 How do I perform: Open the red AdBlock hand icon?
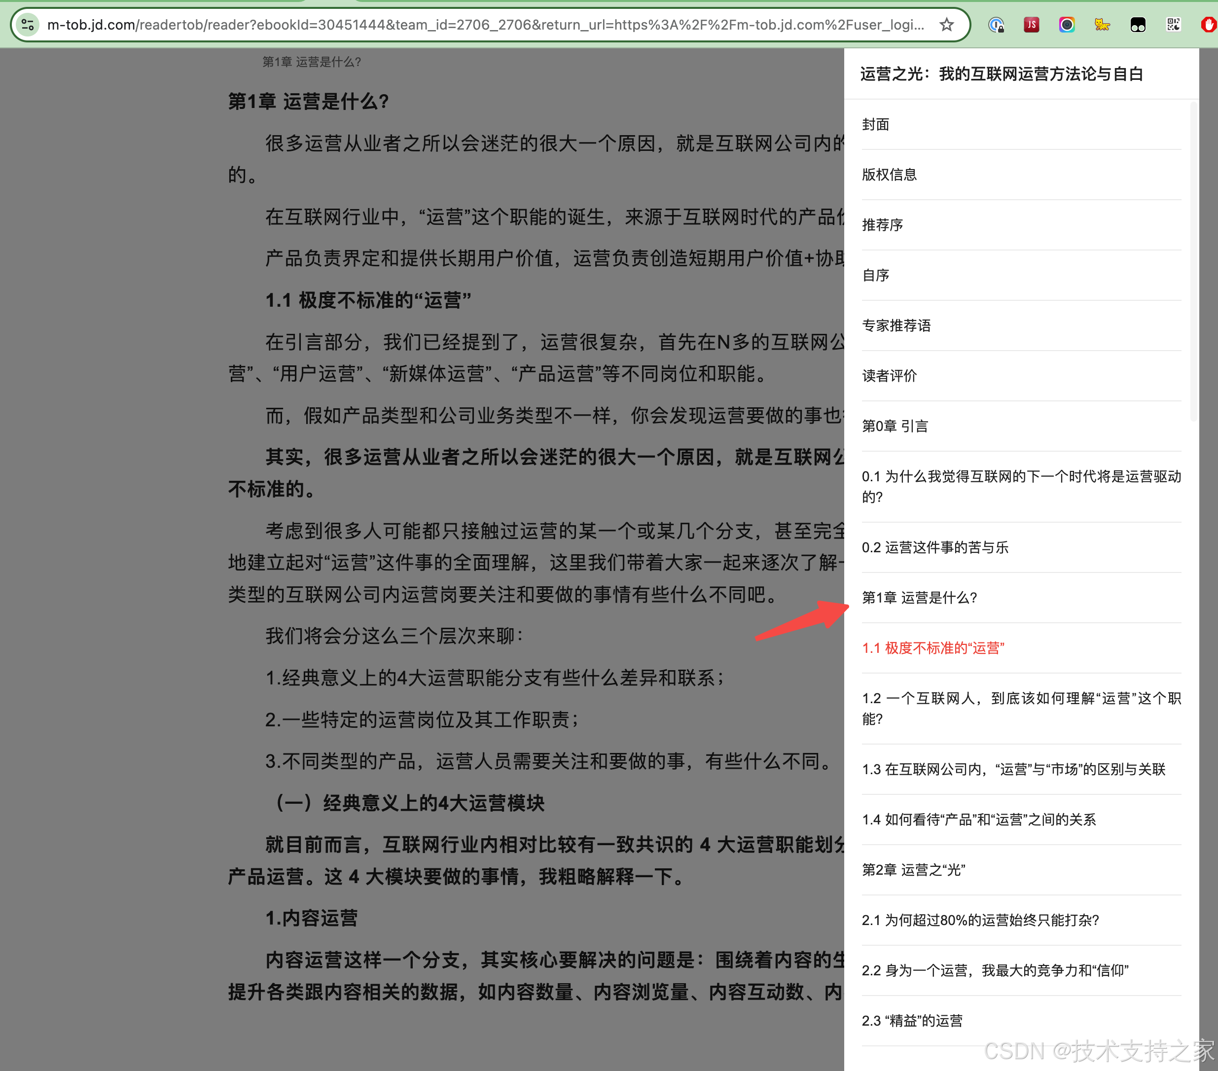click(1209, 25)
